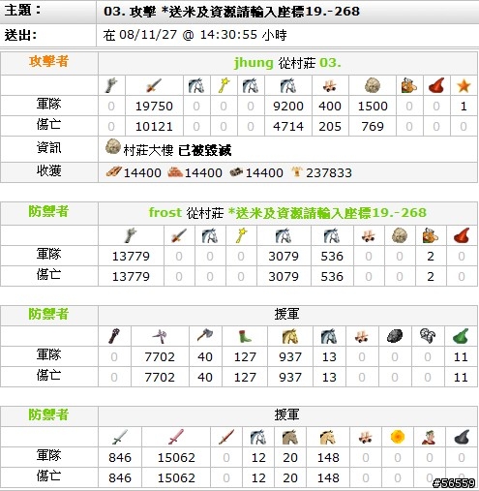The height and width of the screenshot is (491, 479).
Task: Click frost's horse icon above 3079
Action: 284,235
